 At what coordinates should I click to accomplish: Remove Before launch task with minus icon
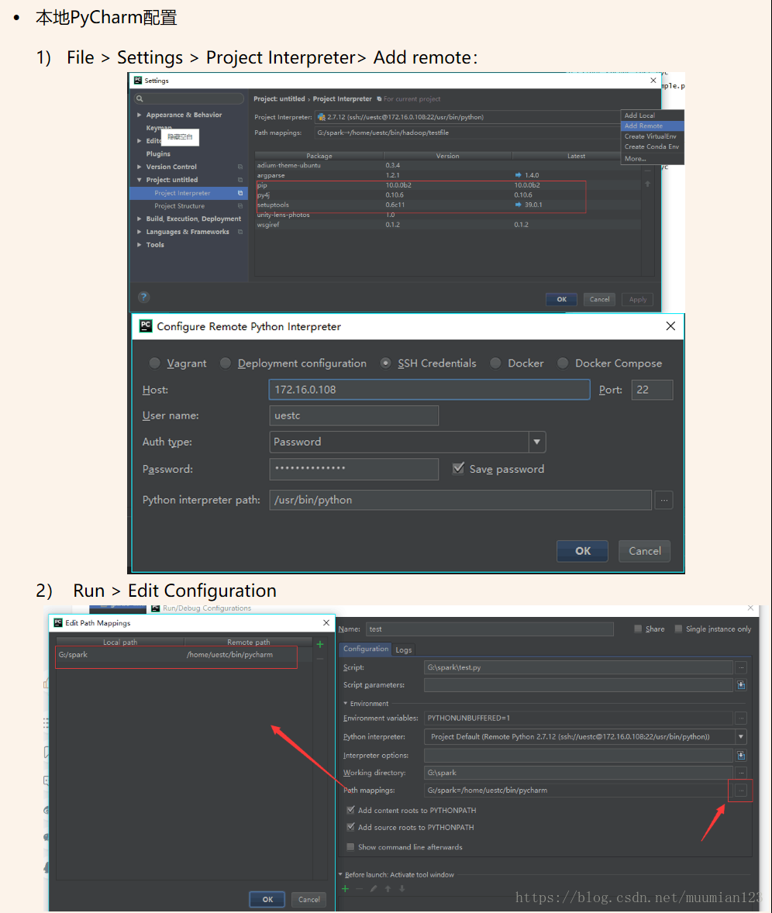pyautogui.click(x=359, y=888)
